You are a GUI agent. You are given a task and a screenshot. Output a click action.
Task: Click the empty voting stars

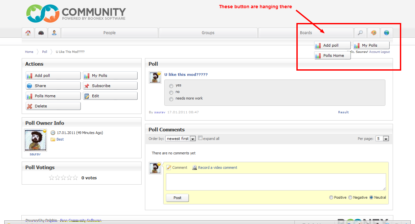[x=63, y=178]
